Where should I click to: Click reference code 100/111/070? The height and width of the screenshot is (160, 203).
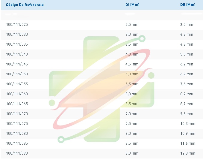click(x=17, y=114)
